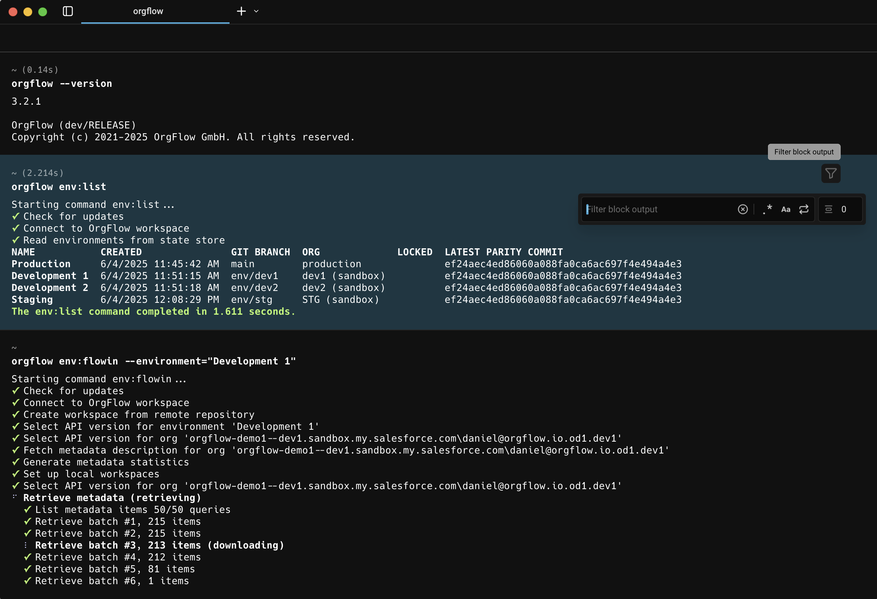This screenshot has width=877, height=599.
Task: Open the new-tab dropdown chevron
Action: (256, 12)
